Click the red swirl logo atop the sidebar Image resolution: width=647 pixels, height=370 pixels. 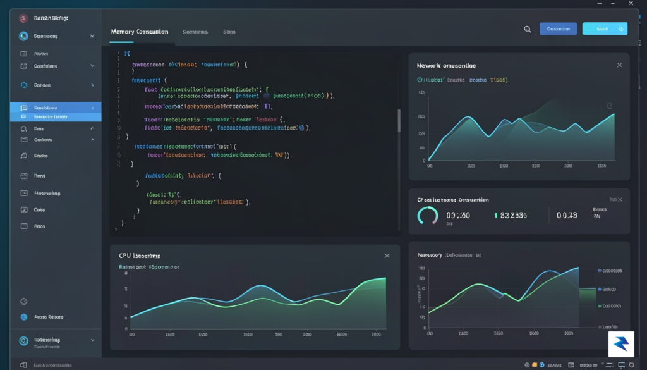pyautogui.click(x=23, y=18)
